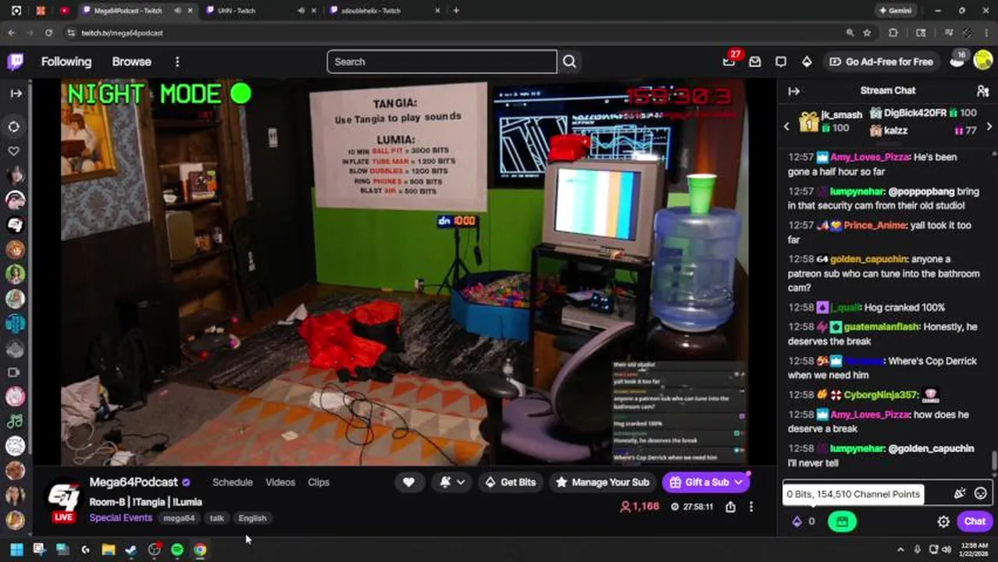998x562 pixels.
Task: Open the Gift a Sub dropdown
Action: coord(706,482)
